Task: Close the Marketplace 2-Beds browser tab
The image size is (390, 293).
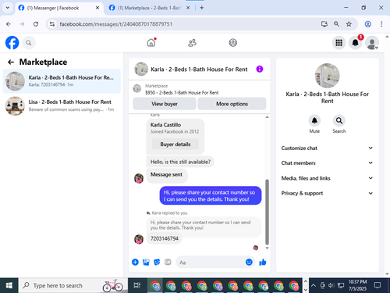Action: tap(188, 8)
